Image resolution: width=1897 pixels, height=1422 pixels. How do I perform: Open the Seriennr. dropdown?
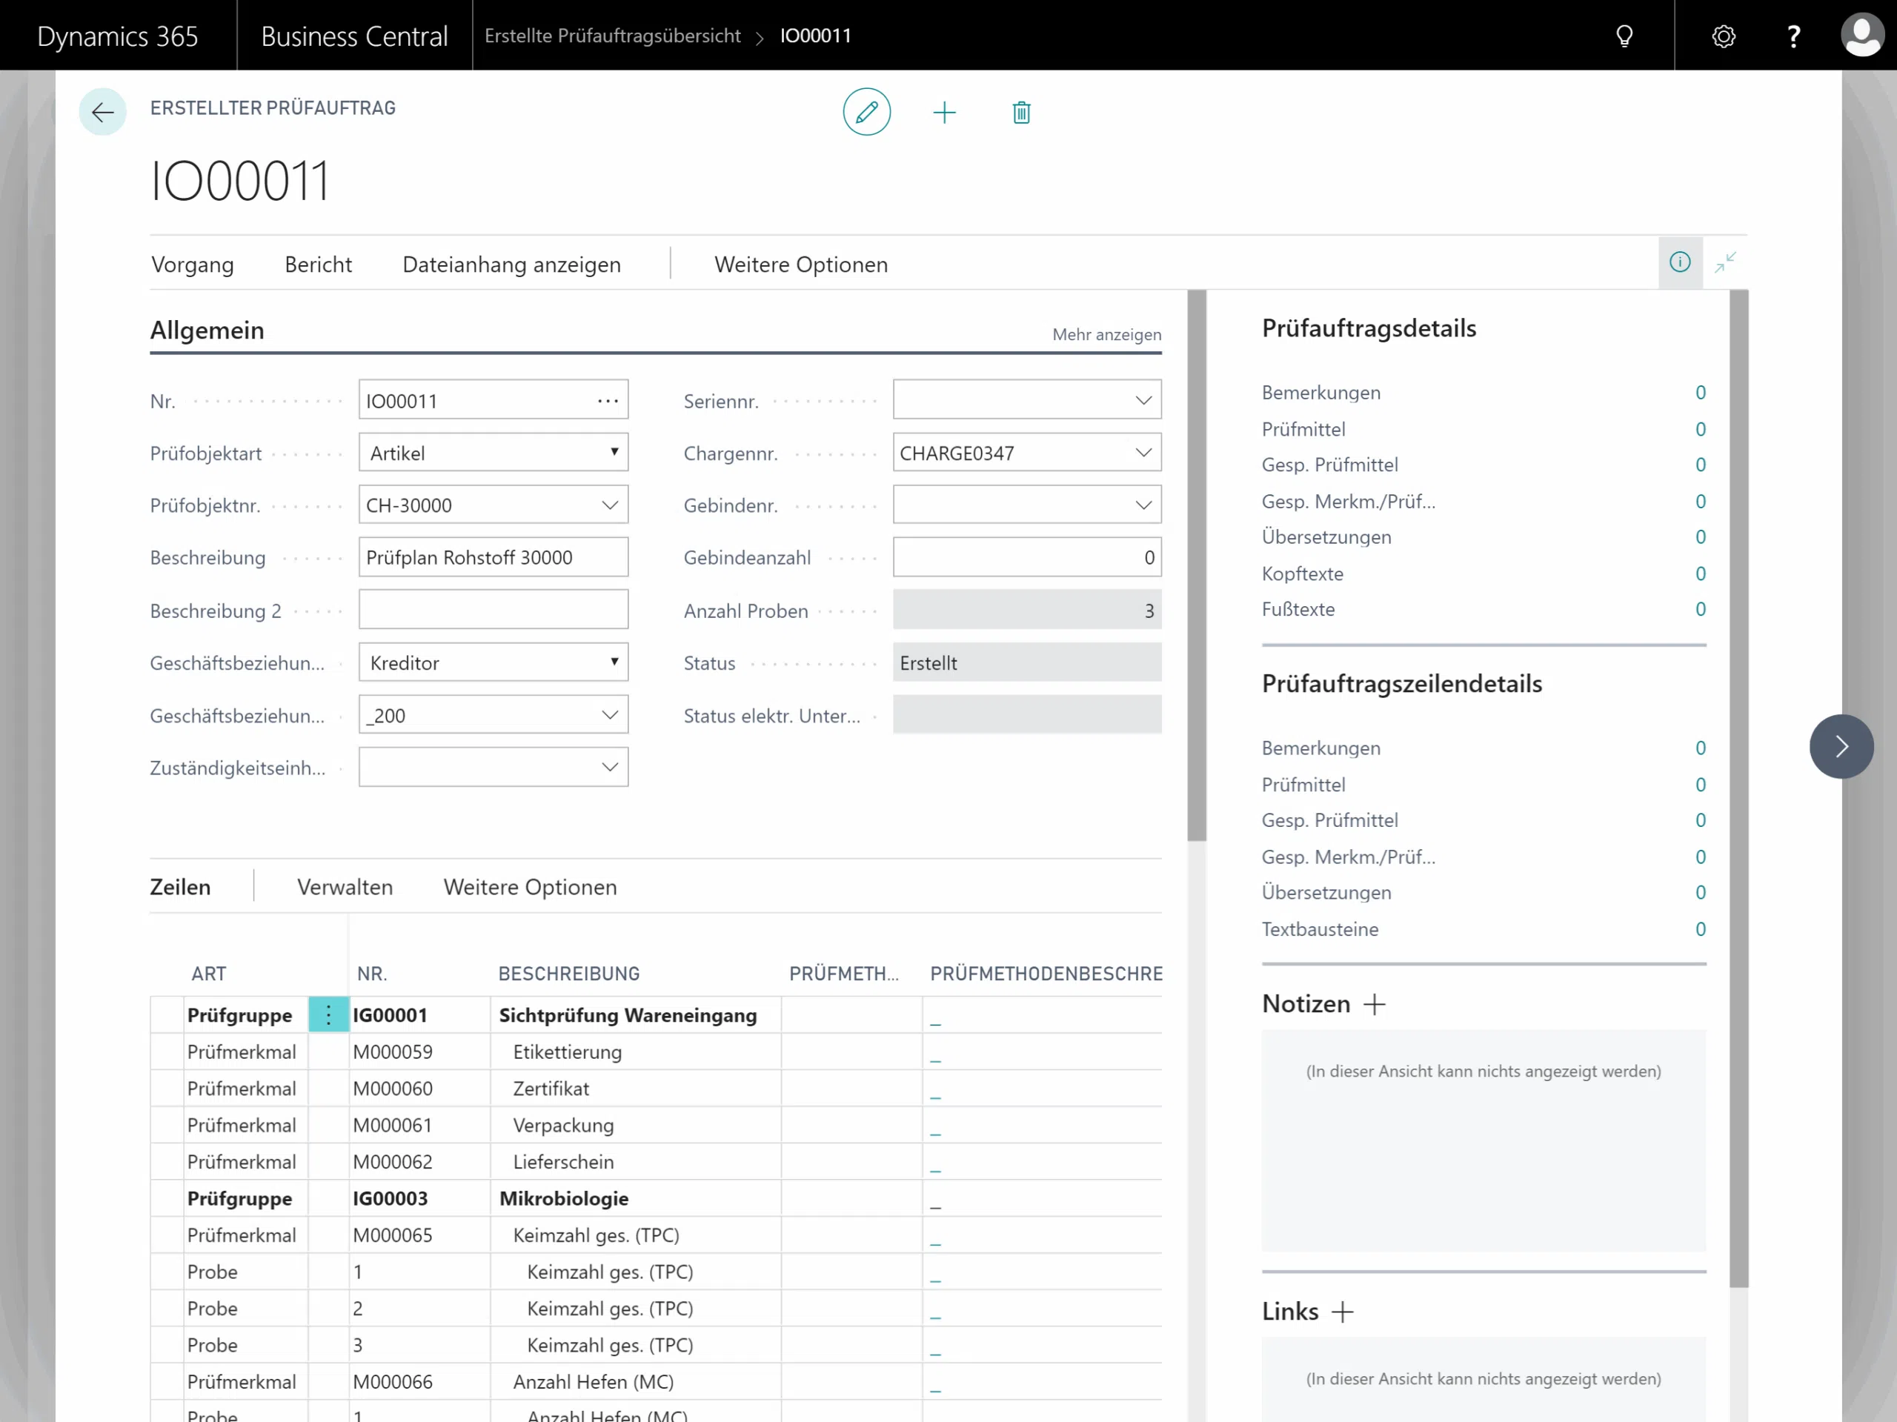(x=1143, y=401)
